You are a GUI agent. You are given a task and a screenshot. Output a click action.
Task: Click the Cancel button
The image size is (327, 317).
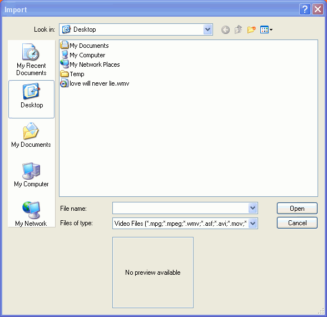tap(297, 223)
